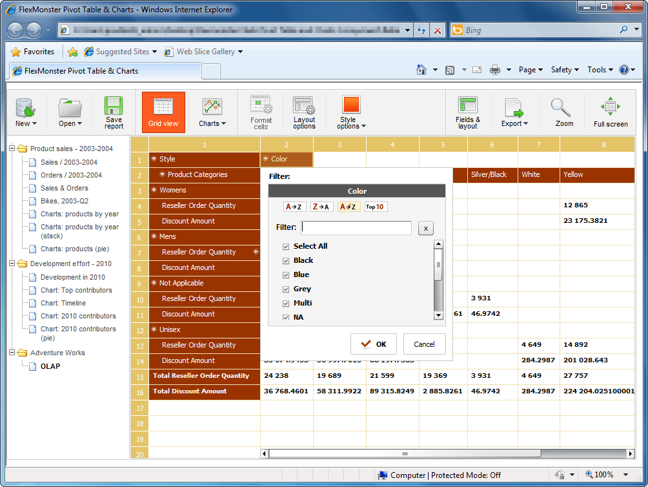Click the filter list scroll down arrow
The height and width of the screenshot is (487, 648).
point(438,316)
